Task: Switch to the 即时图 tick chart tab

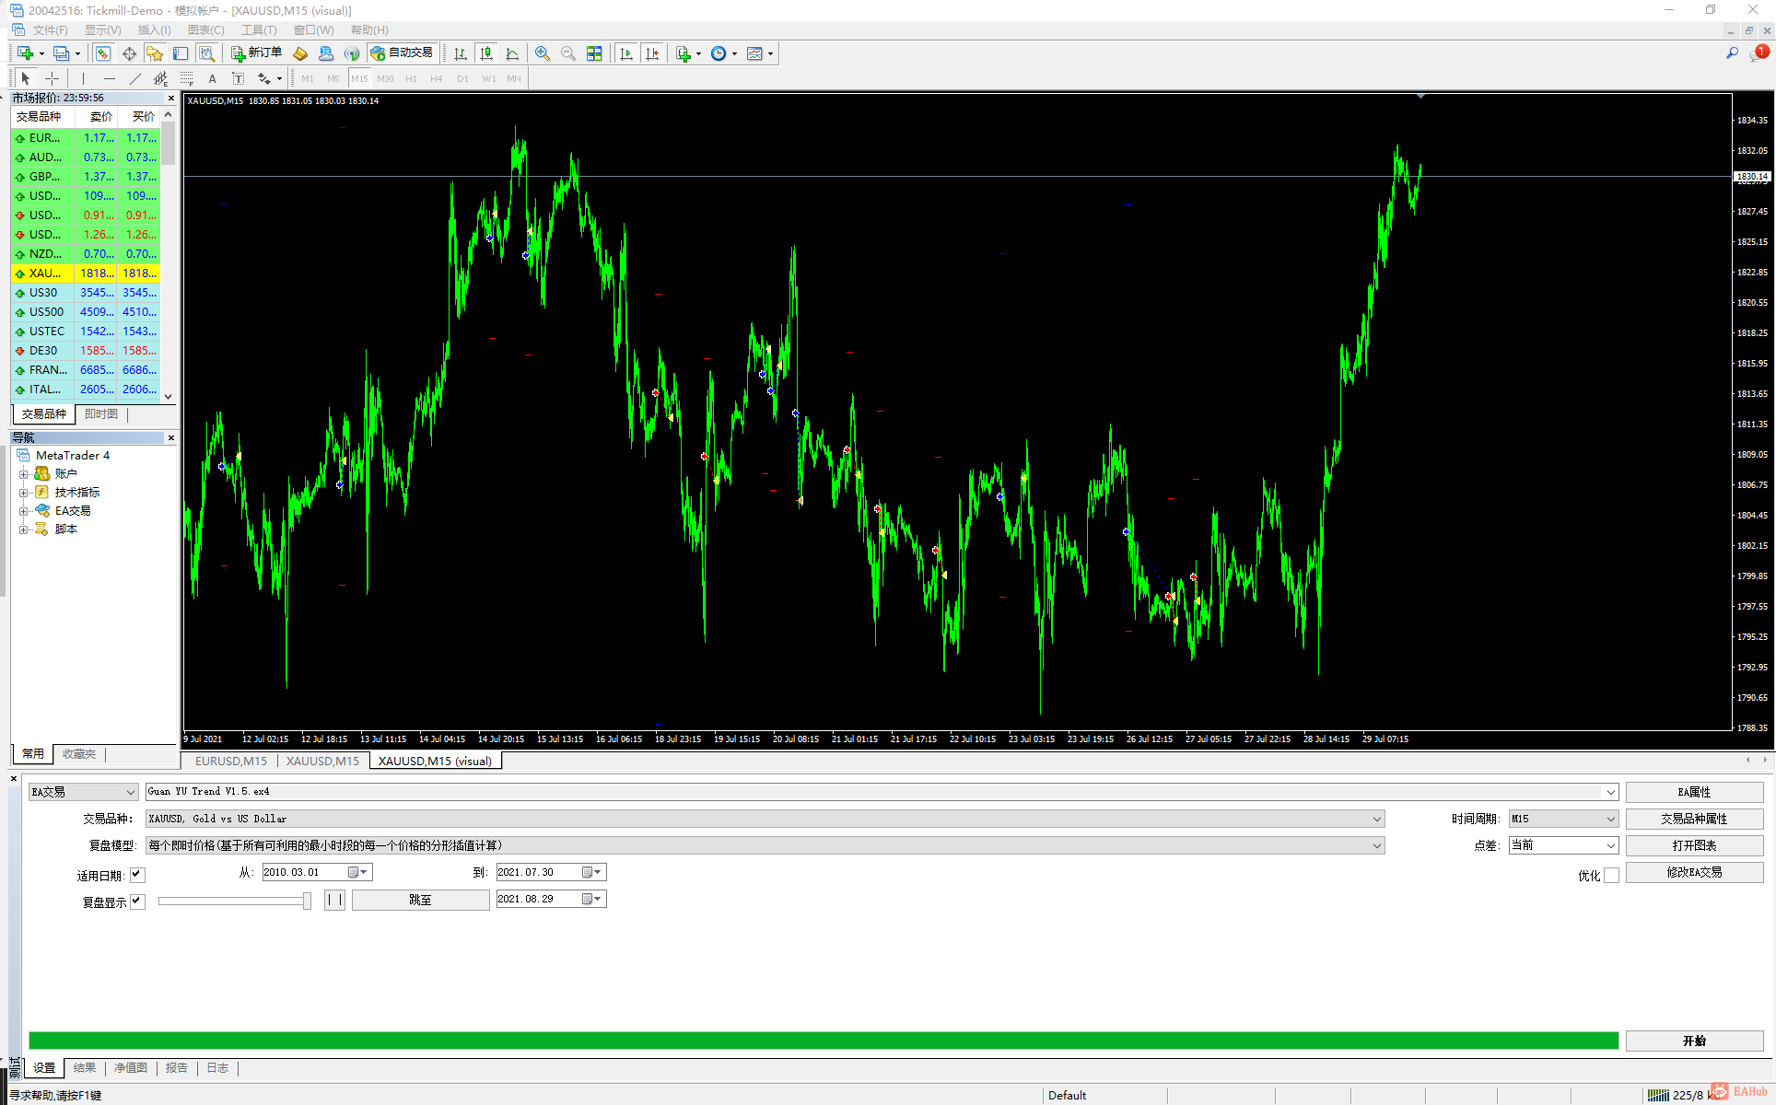Action: (101, 414)
